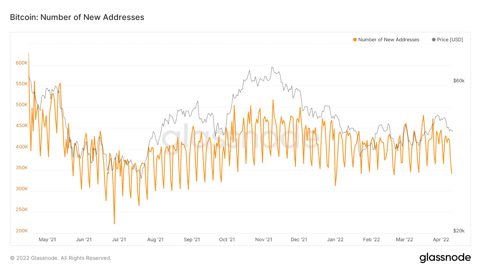Click the Jul '21 x-axis label

click(x=119, y=239)
